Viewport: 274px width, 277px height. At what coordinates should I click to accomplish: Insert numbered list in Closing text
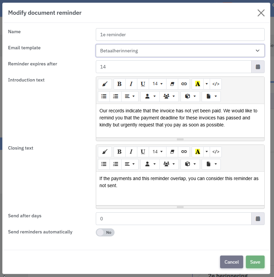tap(116, 164)
